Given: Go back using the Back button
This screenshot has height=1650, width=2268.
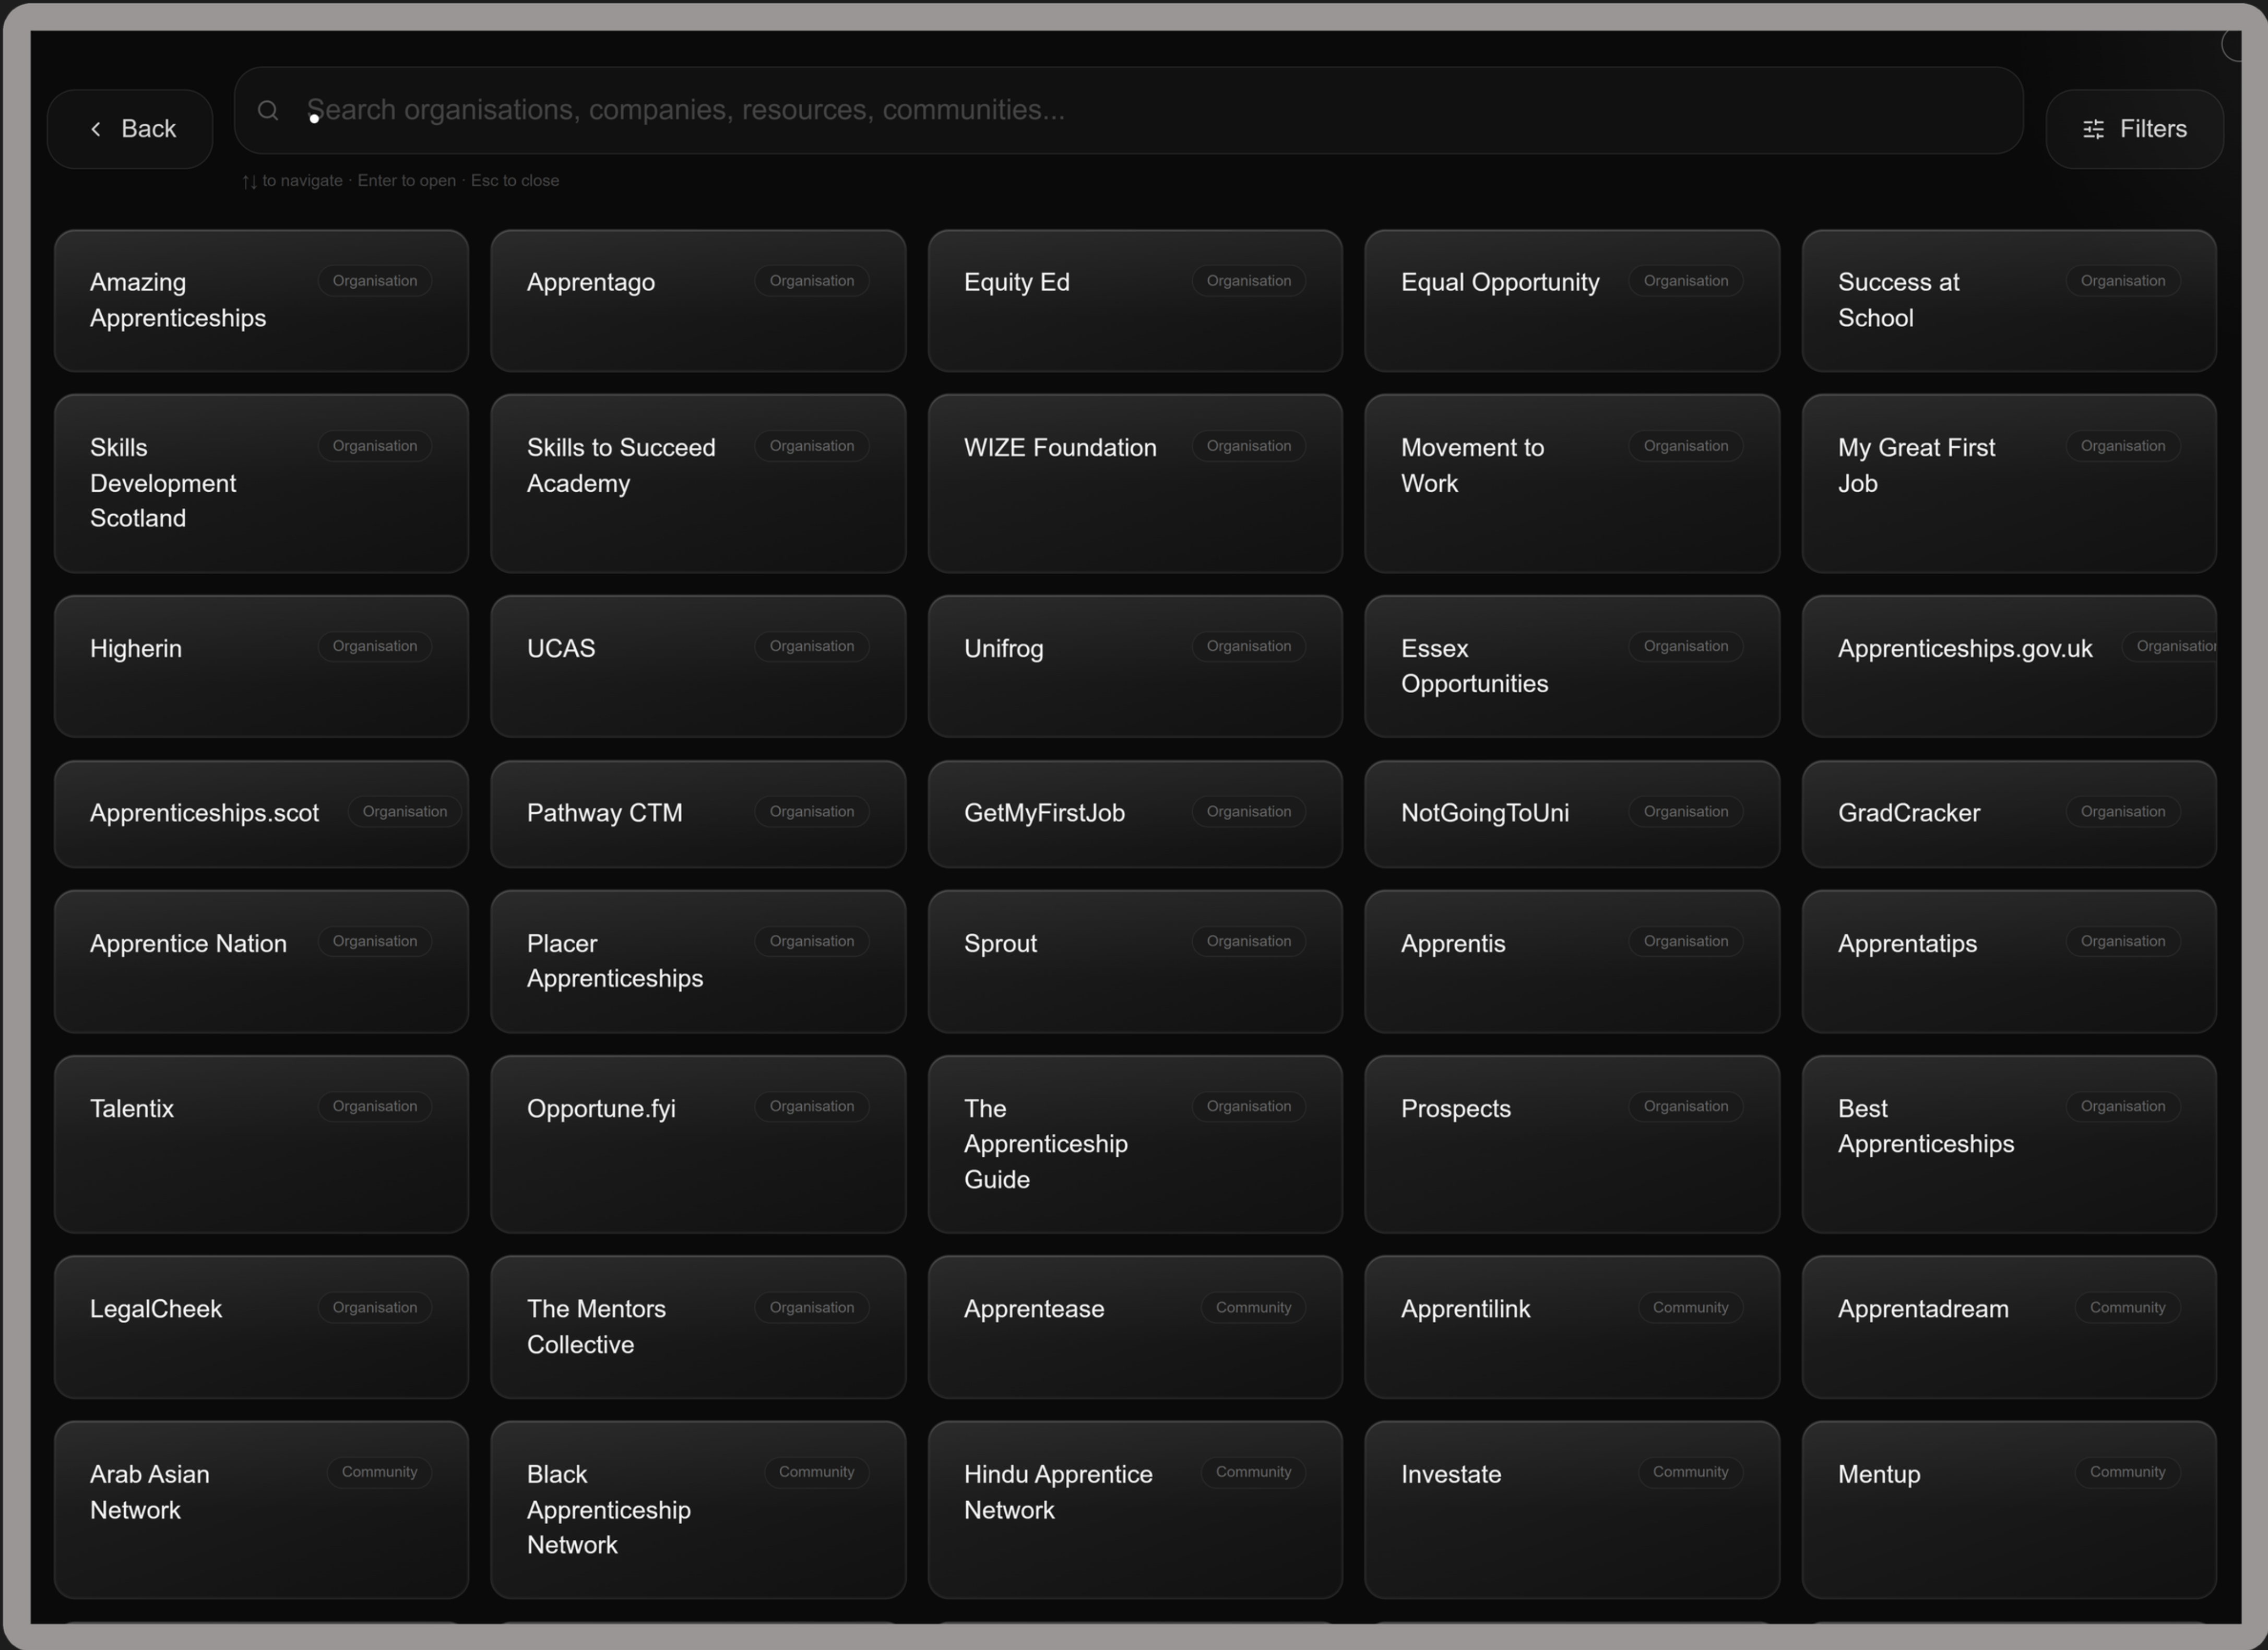Looking at the screenshot, I should click(x=130, y=129).
